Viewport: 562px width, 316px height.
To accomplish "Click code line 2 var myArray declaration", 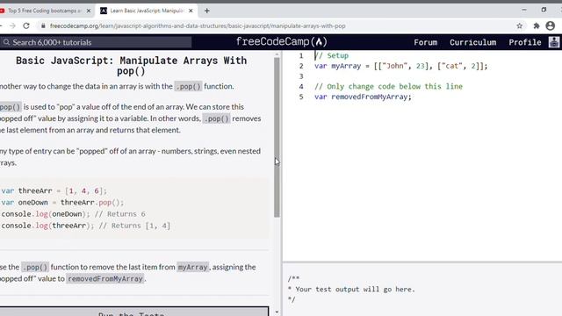I will pos(401,66).
